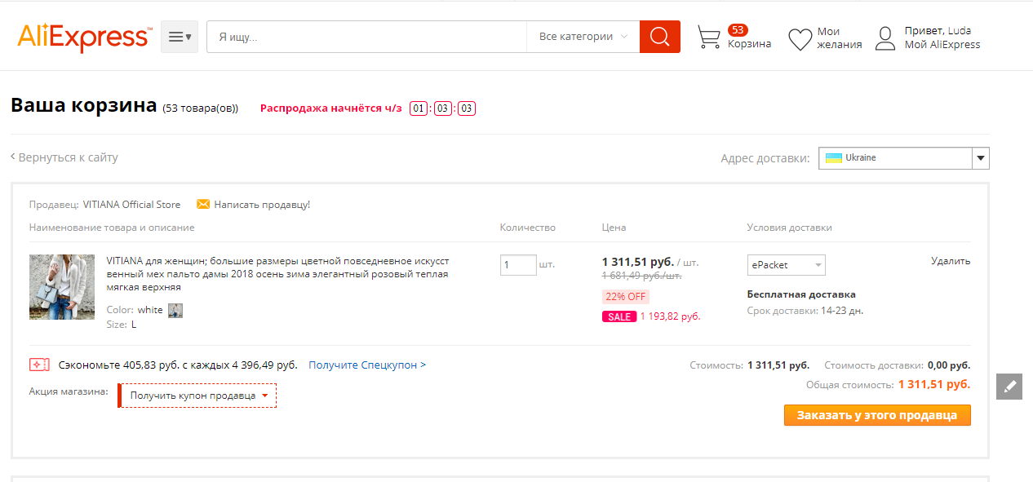This screenshot has width=1033, height=482.
Task: Click the wishlist heart icon
Action: (x=799, y=39)
